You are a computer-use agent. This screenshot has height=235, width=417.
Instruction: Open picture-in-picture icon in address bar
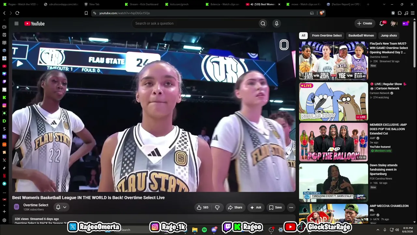click(312, 13)
